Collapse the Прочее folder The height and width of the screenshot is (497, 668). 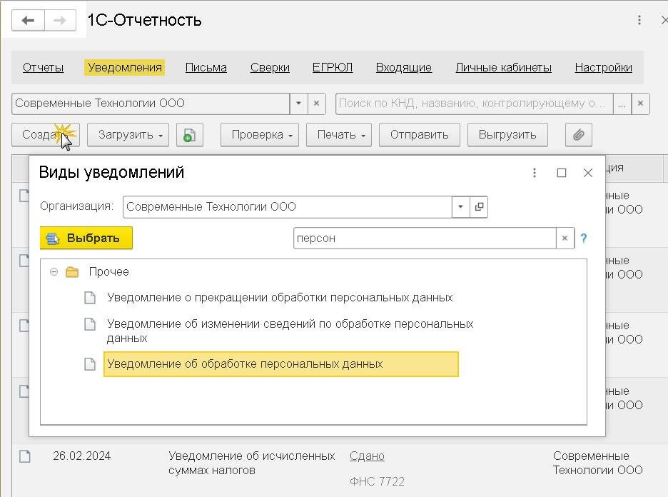54,271
